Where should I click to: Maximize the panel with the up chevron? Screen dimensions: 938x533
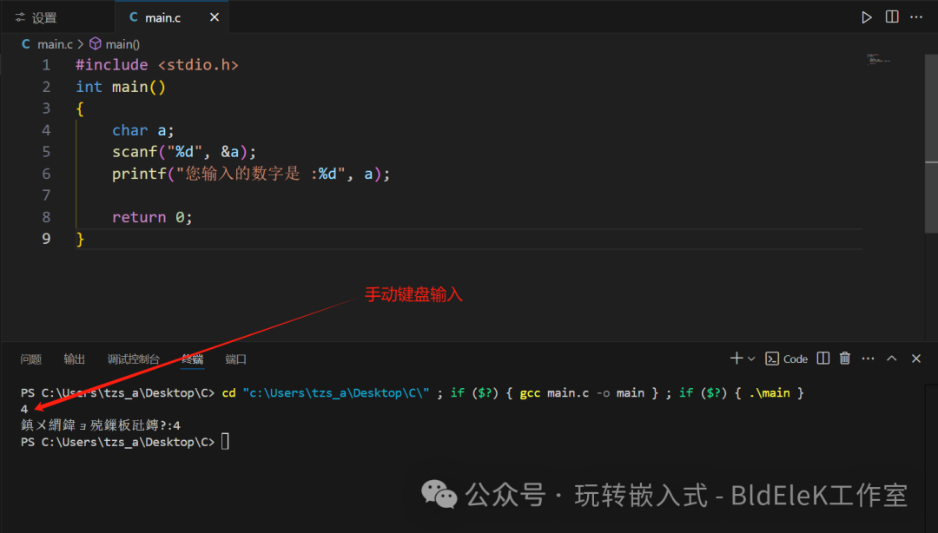click(891, 359)
